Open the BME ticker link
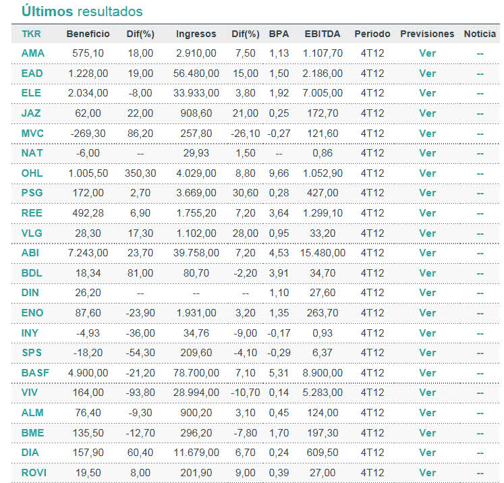Screen dimensions: 504x483 tap(32, 433)
